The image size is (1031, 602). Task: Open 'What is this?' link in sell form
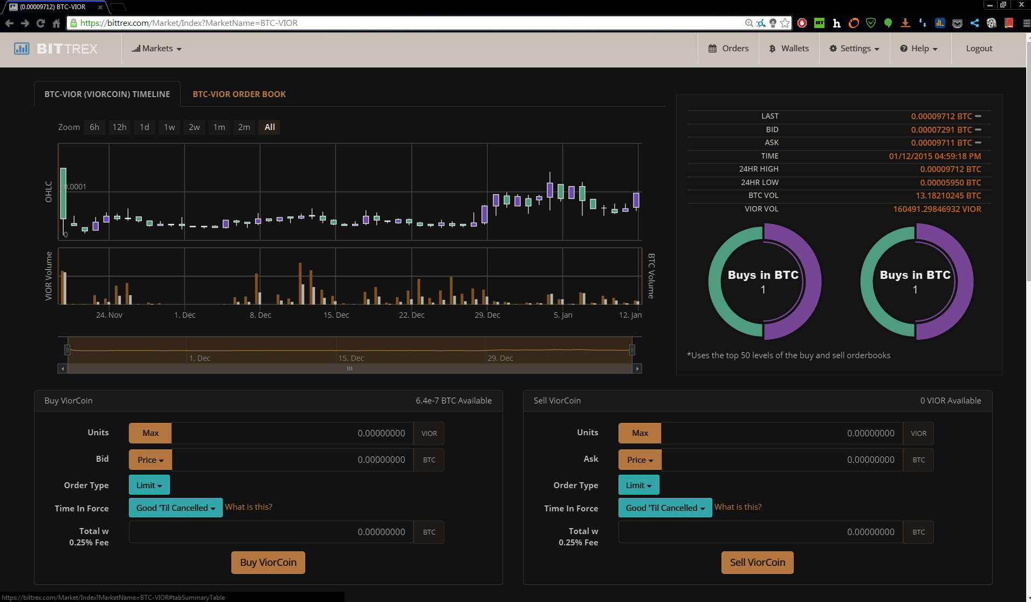coord(738,507)
